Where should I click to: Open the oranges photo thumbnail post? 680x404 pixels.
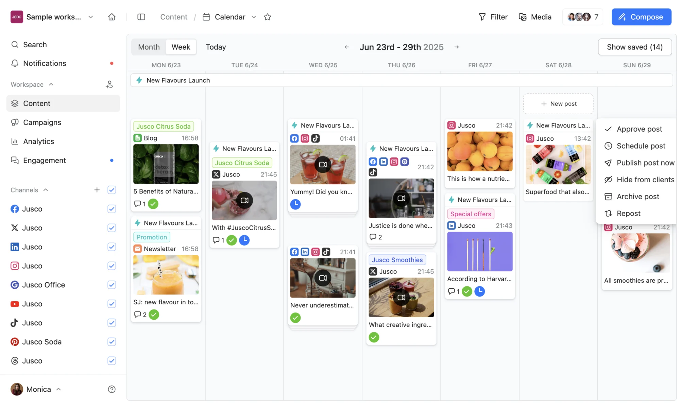[x=480, y=151]
